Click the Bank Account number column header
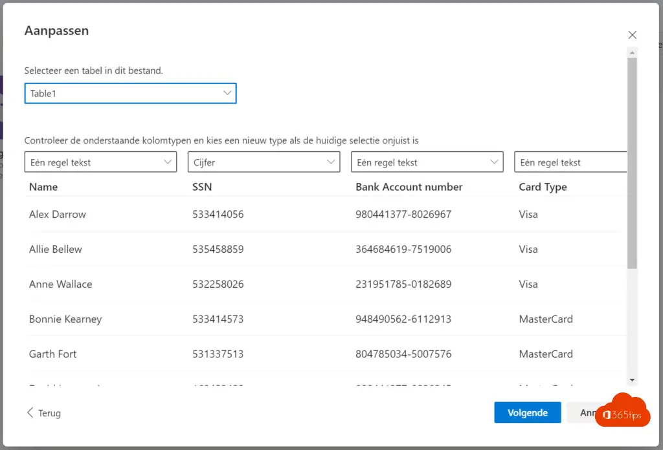 (x=409, y=187)
